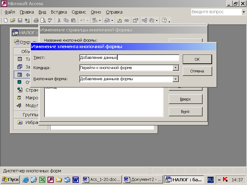This screenshot has height=185, width=247.
Task: Click into the Текст input field
Action: tap(129, 58)
